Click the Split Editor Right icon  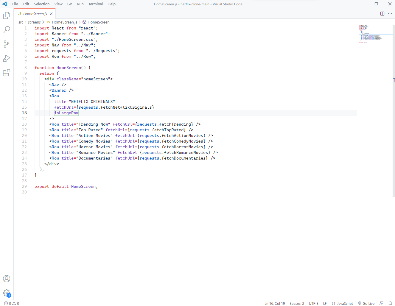coord(382,14)
